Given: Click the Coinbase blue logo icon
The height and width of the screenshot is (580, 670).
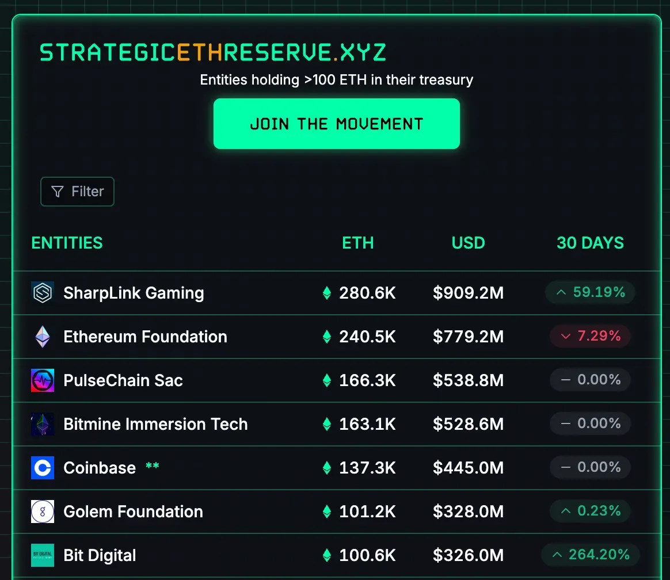Looking at the screenshot, I should [43, 468].
